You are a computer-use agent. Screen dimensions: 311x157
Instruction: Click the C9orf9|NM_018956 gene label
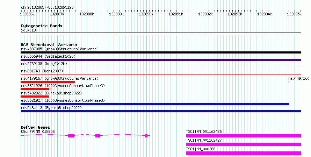38,131
